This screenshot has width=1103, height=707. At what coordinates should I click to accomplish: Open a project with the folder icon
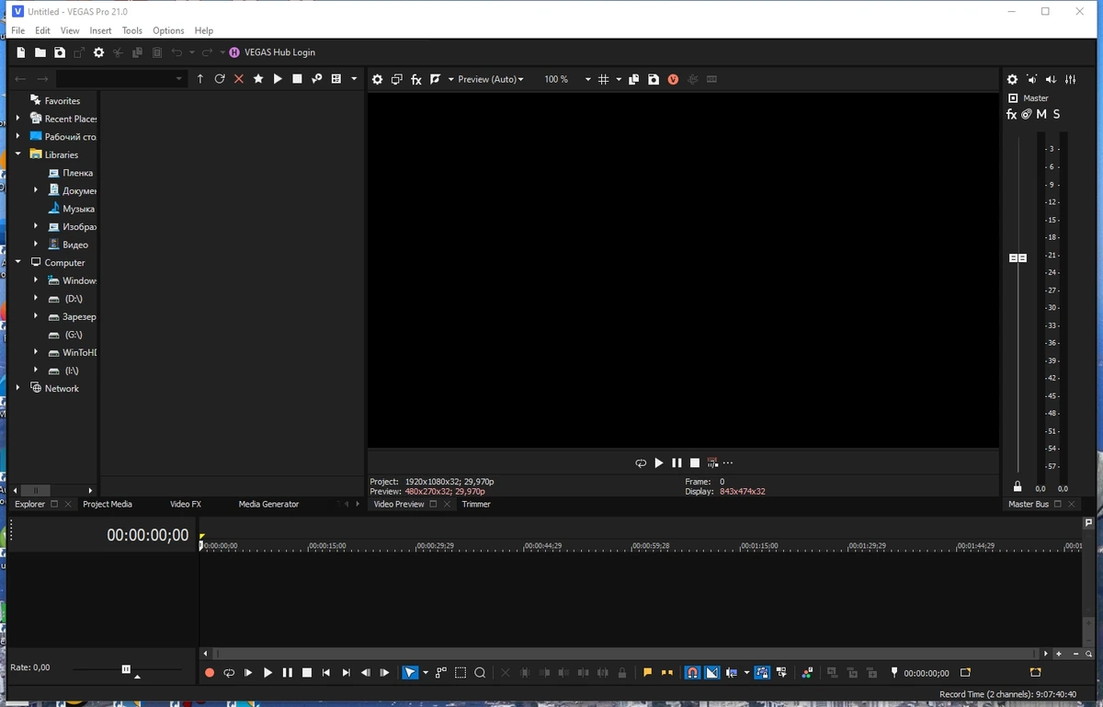tap(40, 52)
